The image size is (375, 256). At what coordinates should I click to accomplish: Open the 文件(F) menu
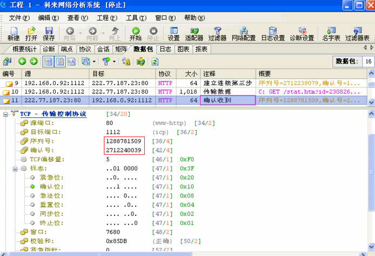[x=19, y=18]
